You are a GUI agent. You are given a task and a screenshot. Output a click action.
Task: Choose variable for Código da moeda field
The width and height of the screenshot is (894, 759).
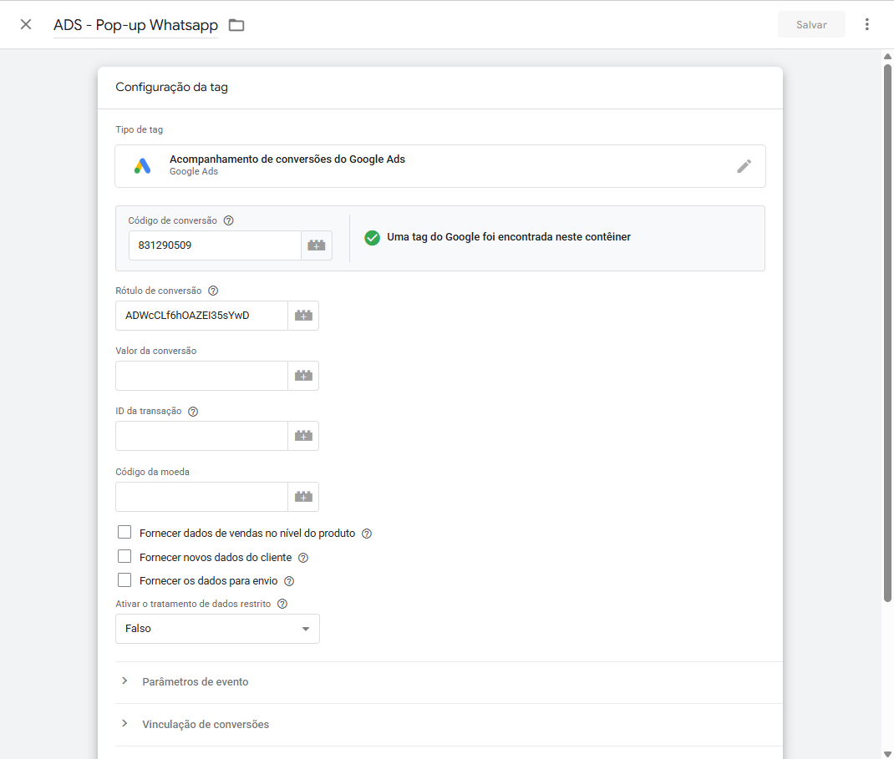[303, 497]
